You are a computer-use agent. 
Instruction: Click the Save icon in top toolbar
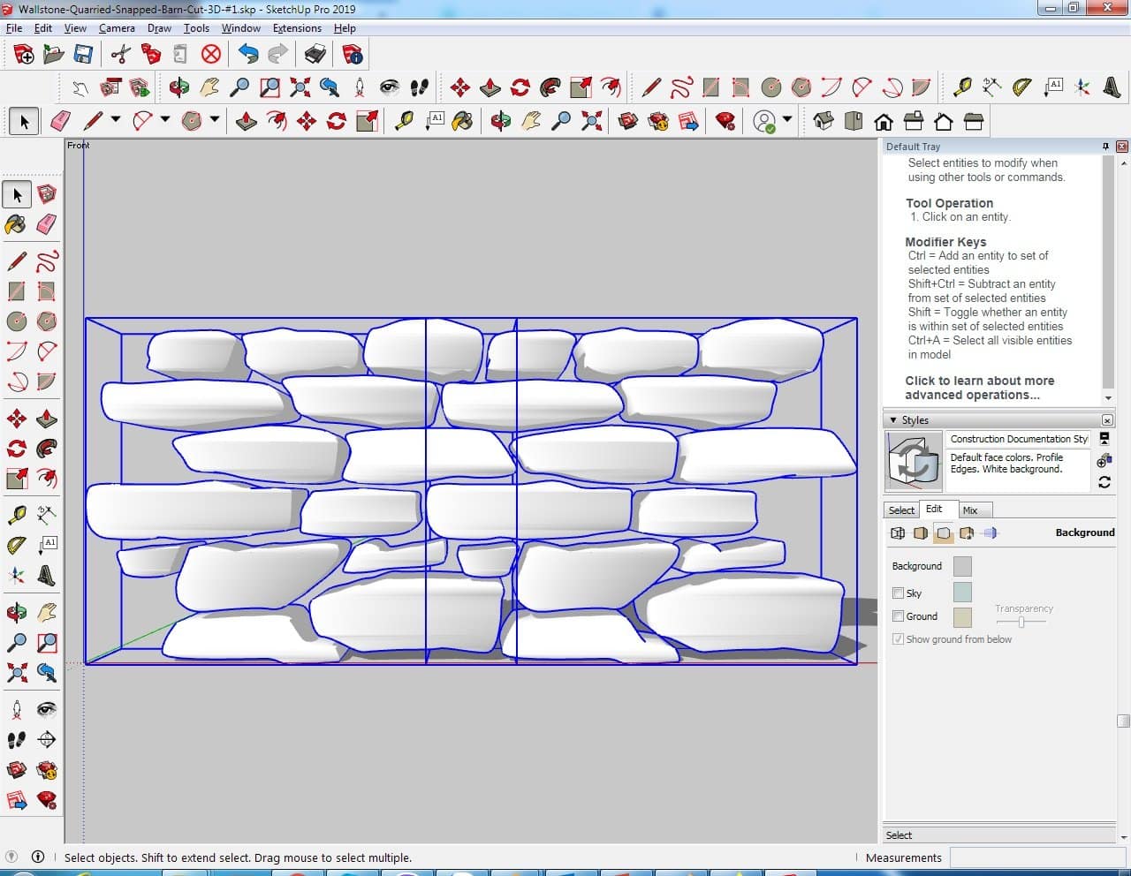point(83,55)
